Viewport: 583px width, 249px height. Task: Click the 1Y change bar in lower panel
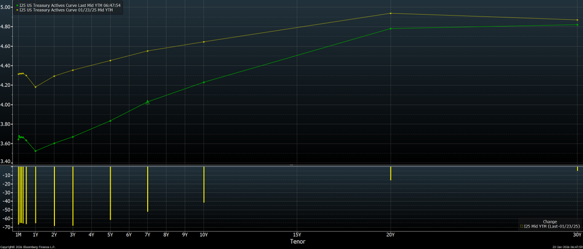[x=35, y=195]
